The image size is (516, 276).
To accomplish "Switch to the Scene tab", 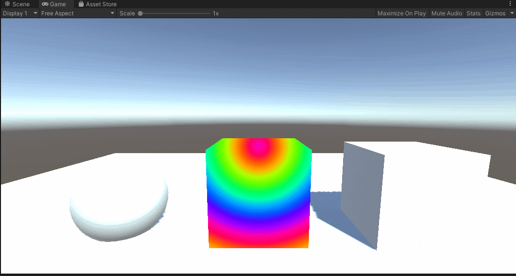I will point(17,4).
